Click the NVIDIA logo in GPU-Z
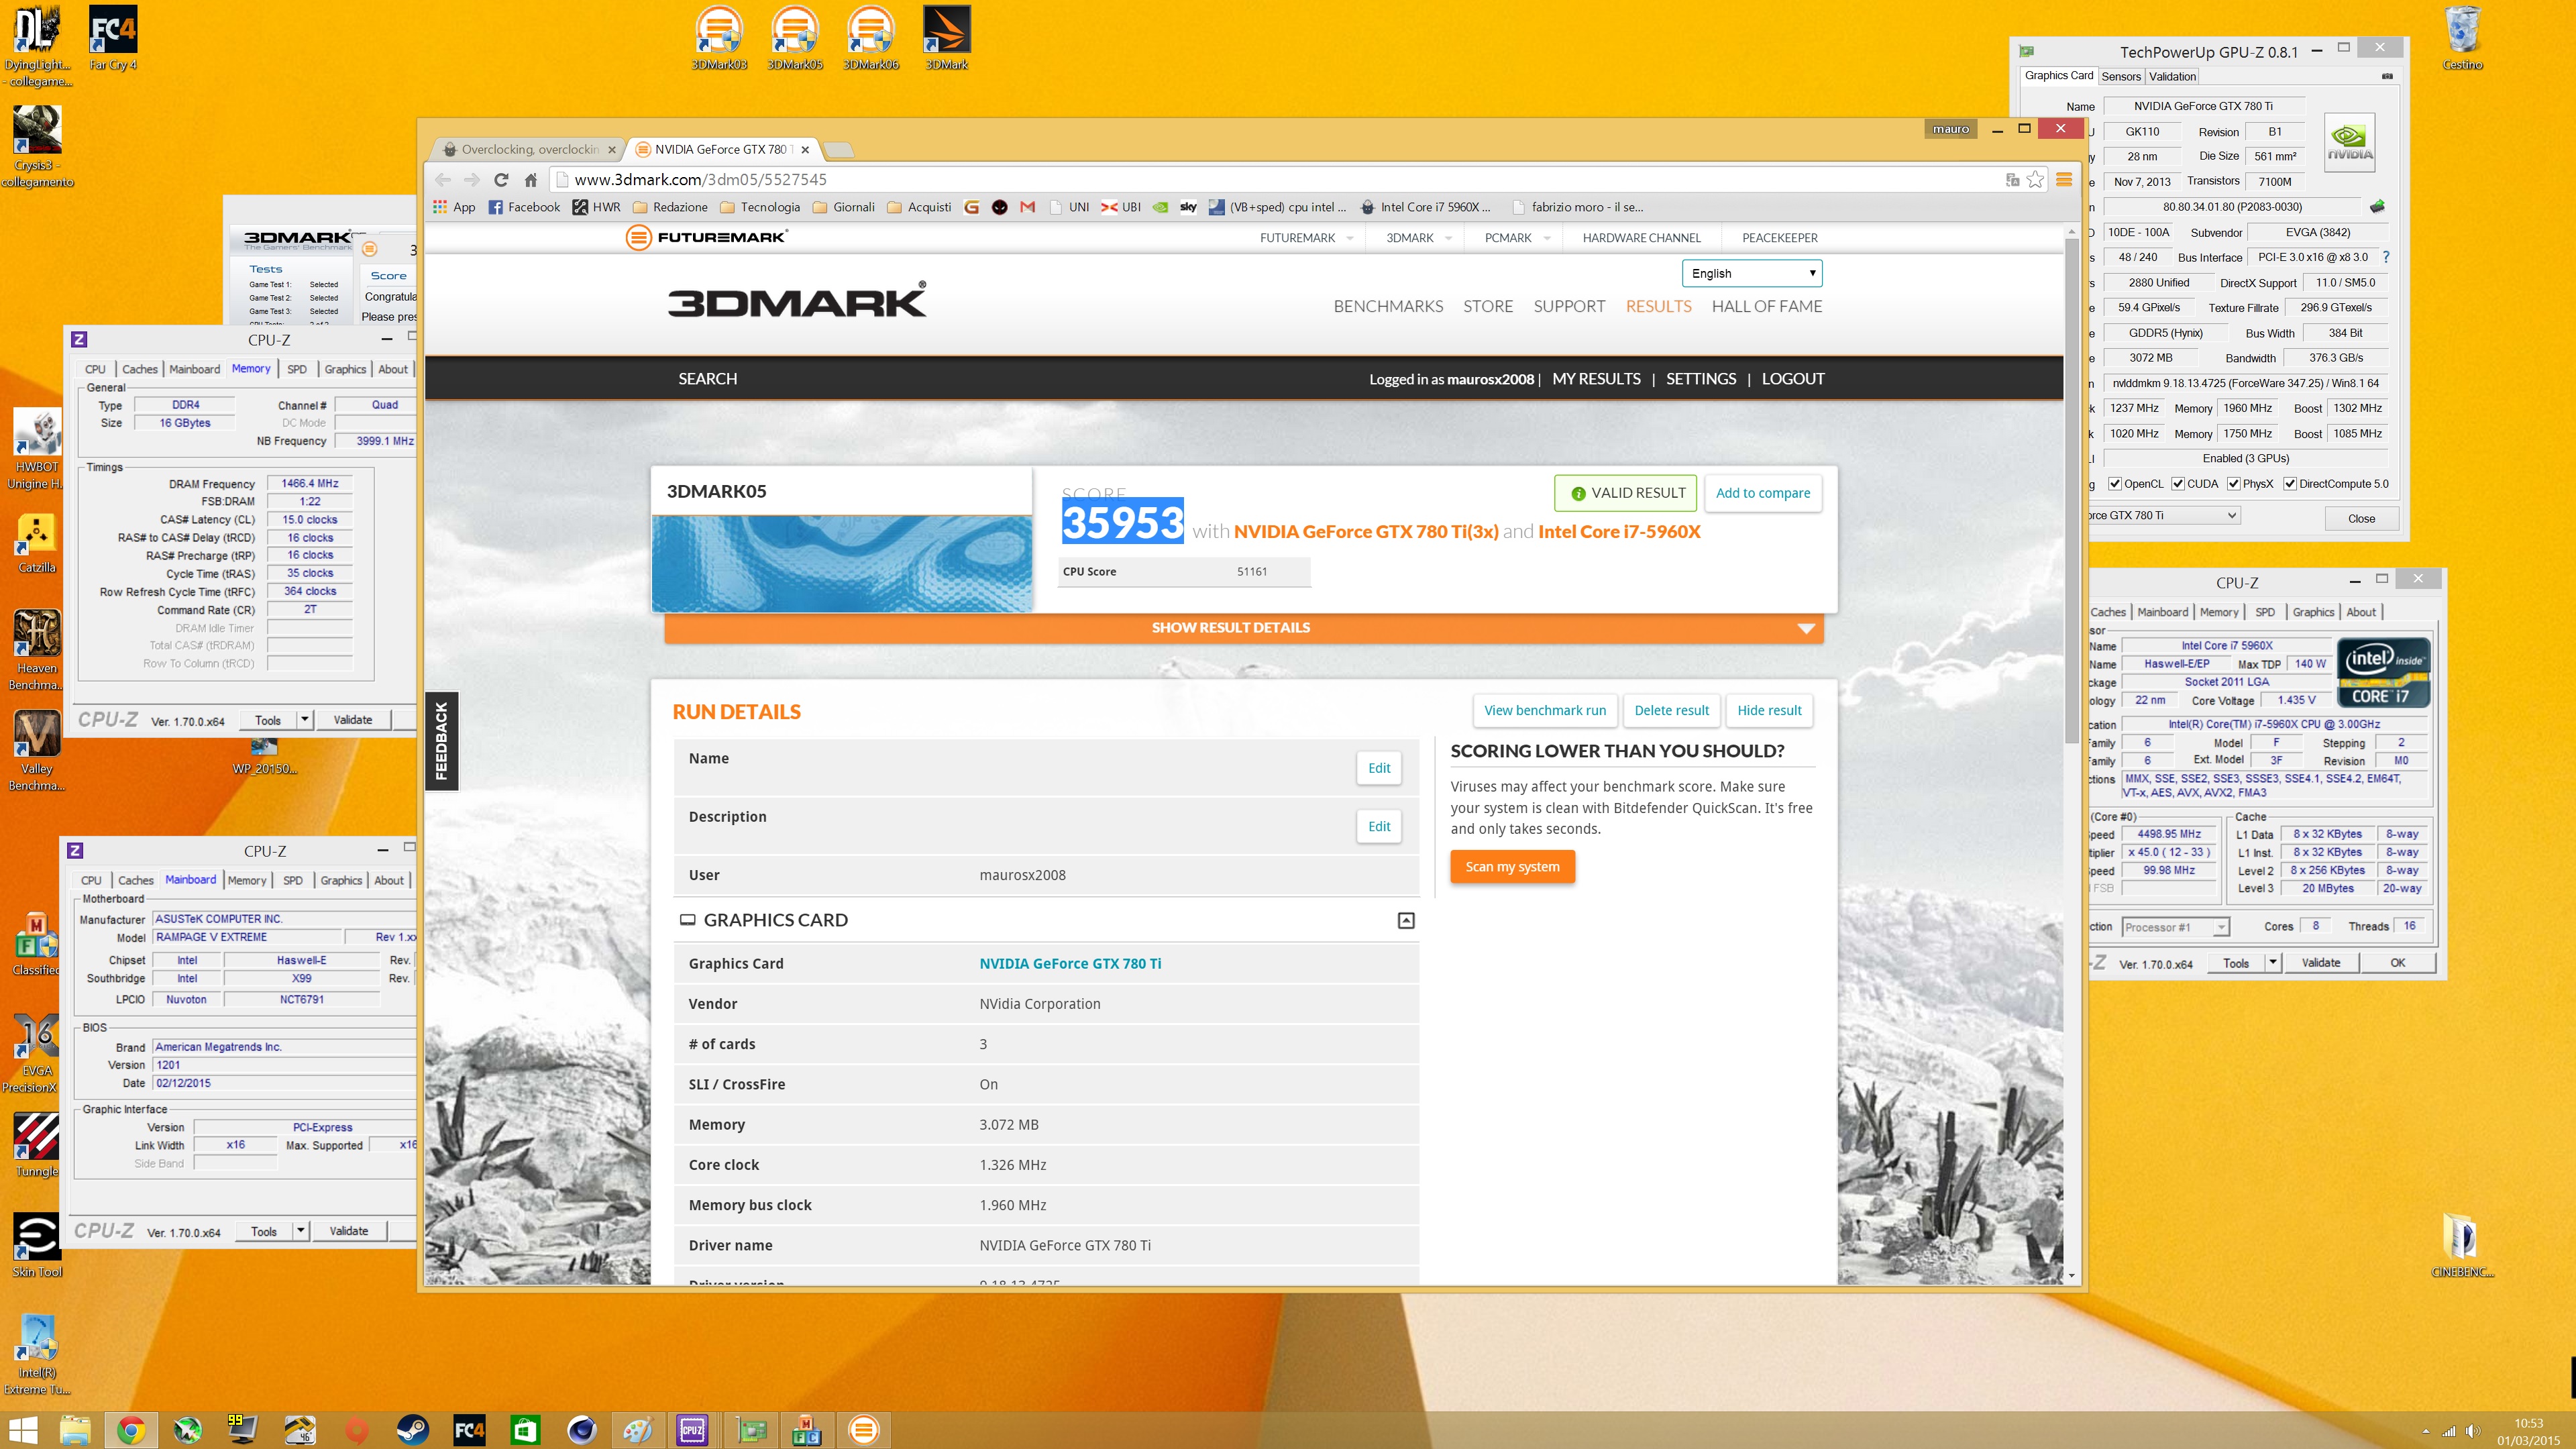2576x1449 pixels. coord(2349,143)
